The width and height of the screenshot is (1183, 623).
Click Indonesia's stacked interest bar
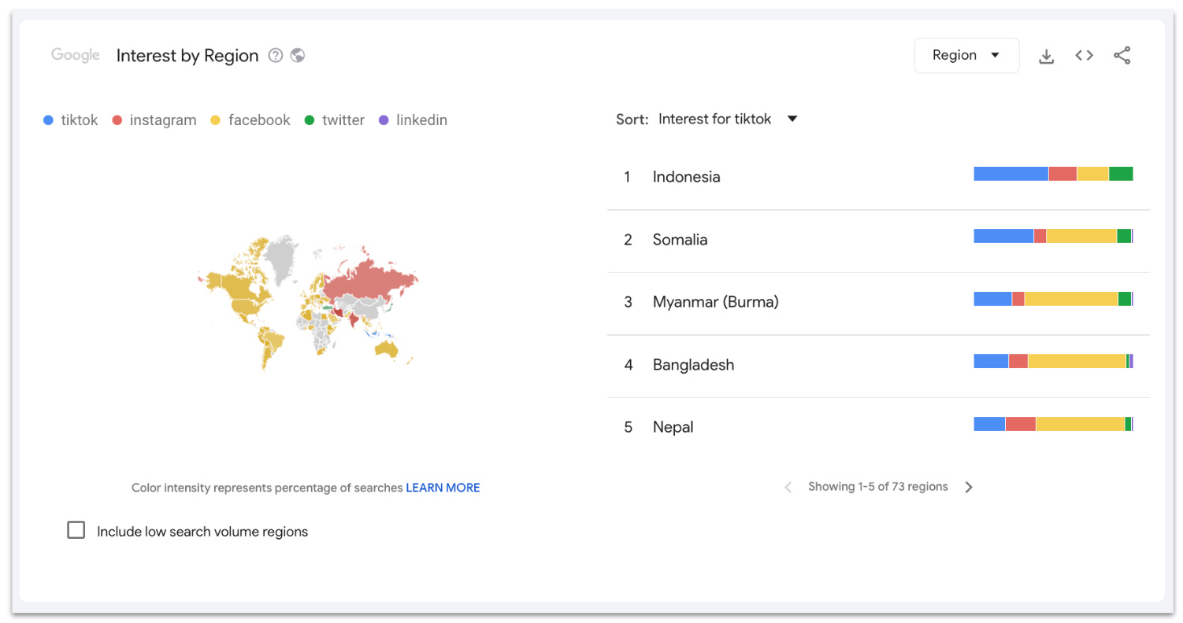[1053, 174]
